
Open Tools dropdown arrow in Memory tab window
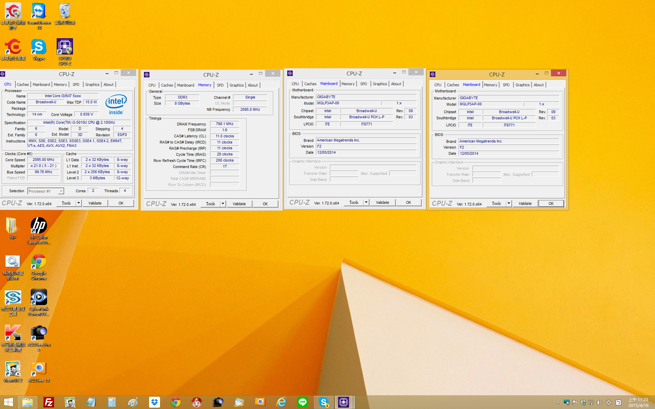coord(223,204)
